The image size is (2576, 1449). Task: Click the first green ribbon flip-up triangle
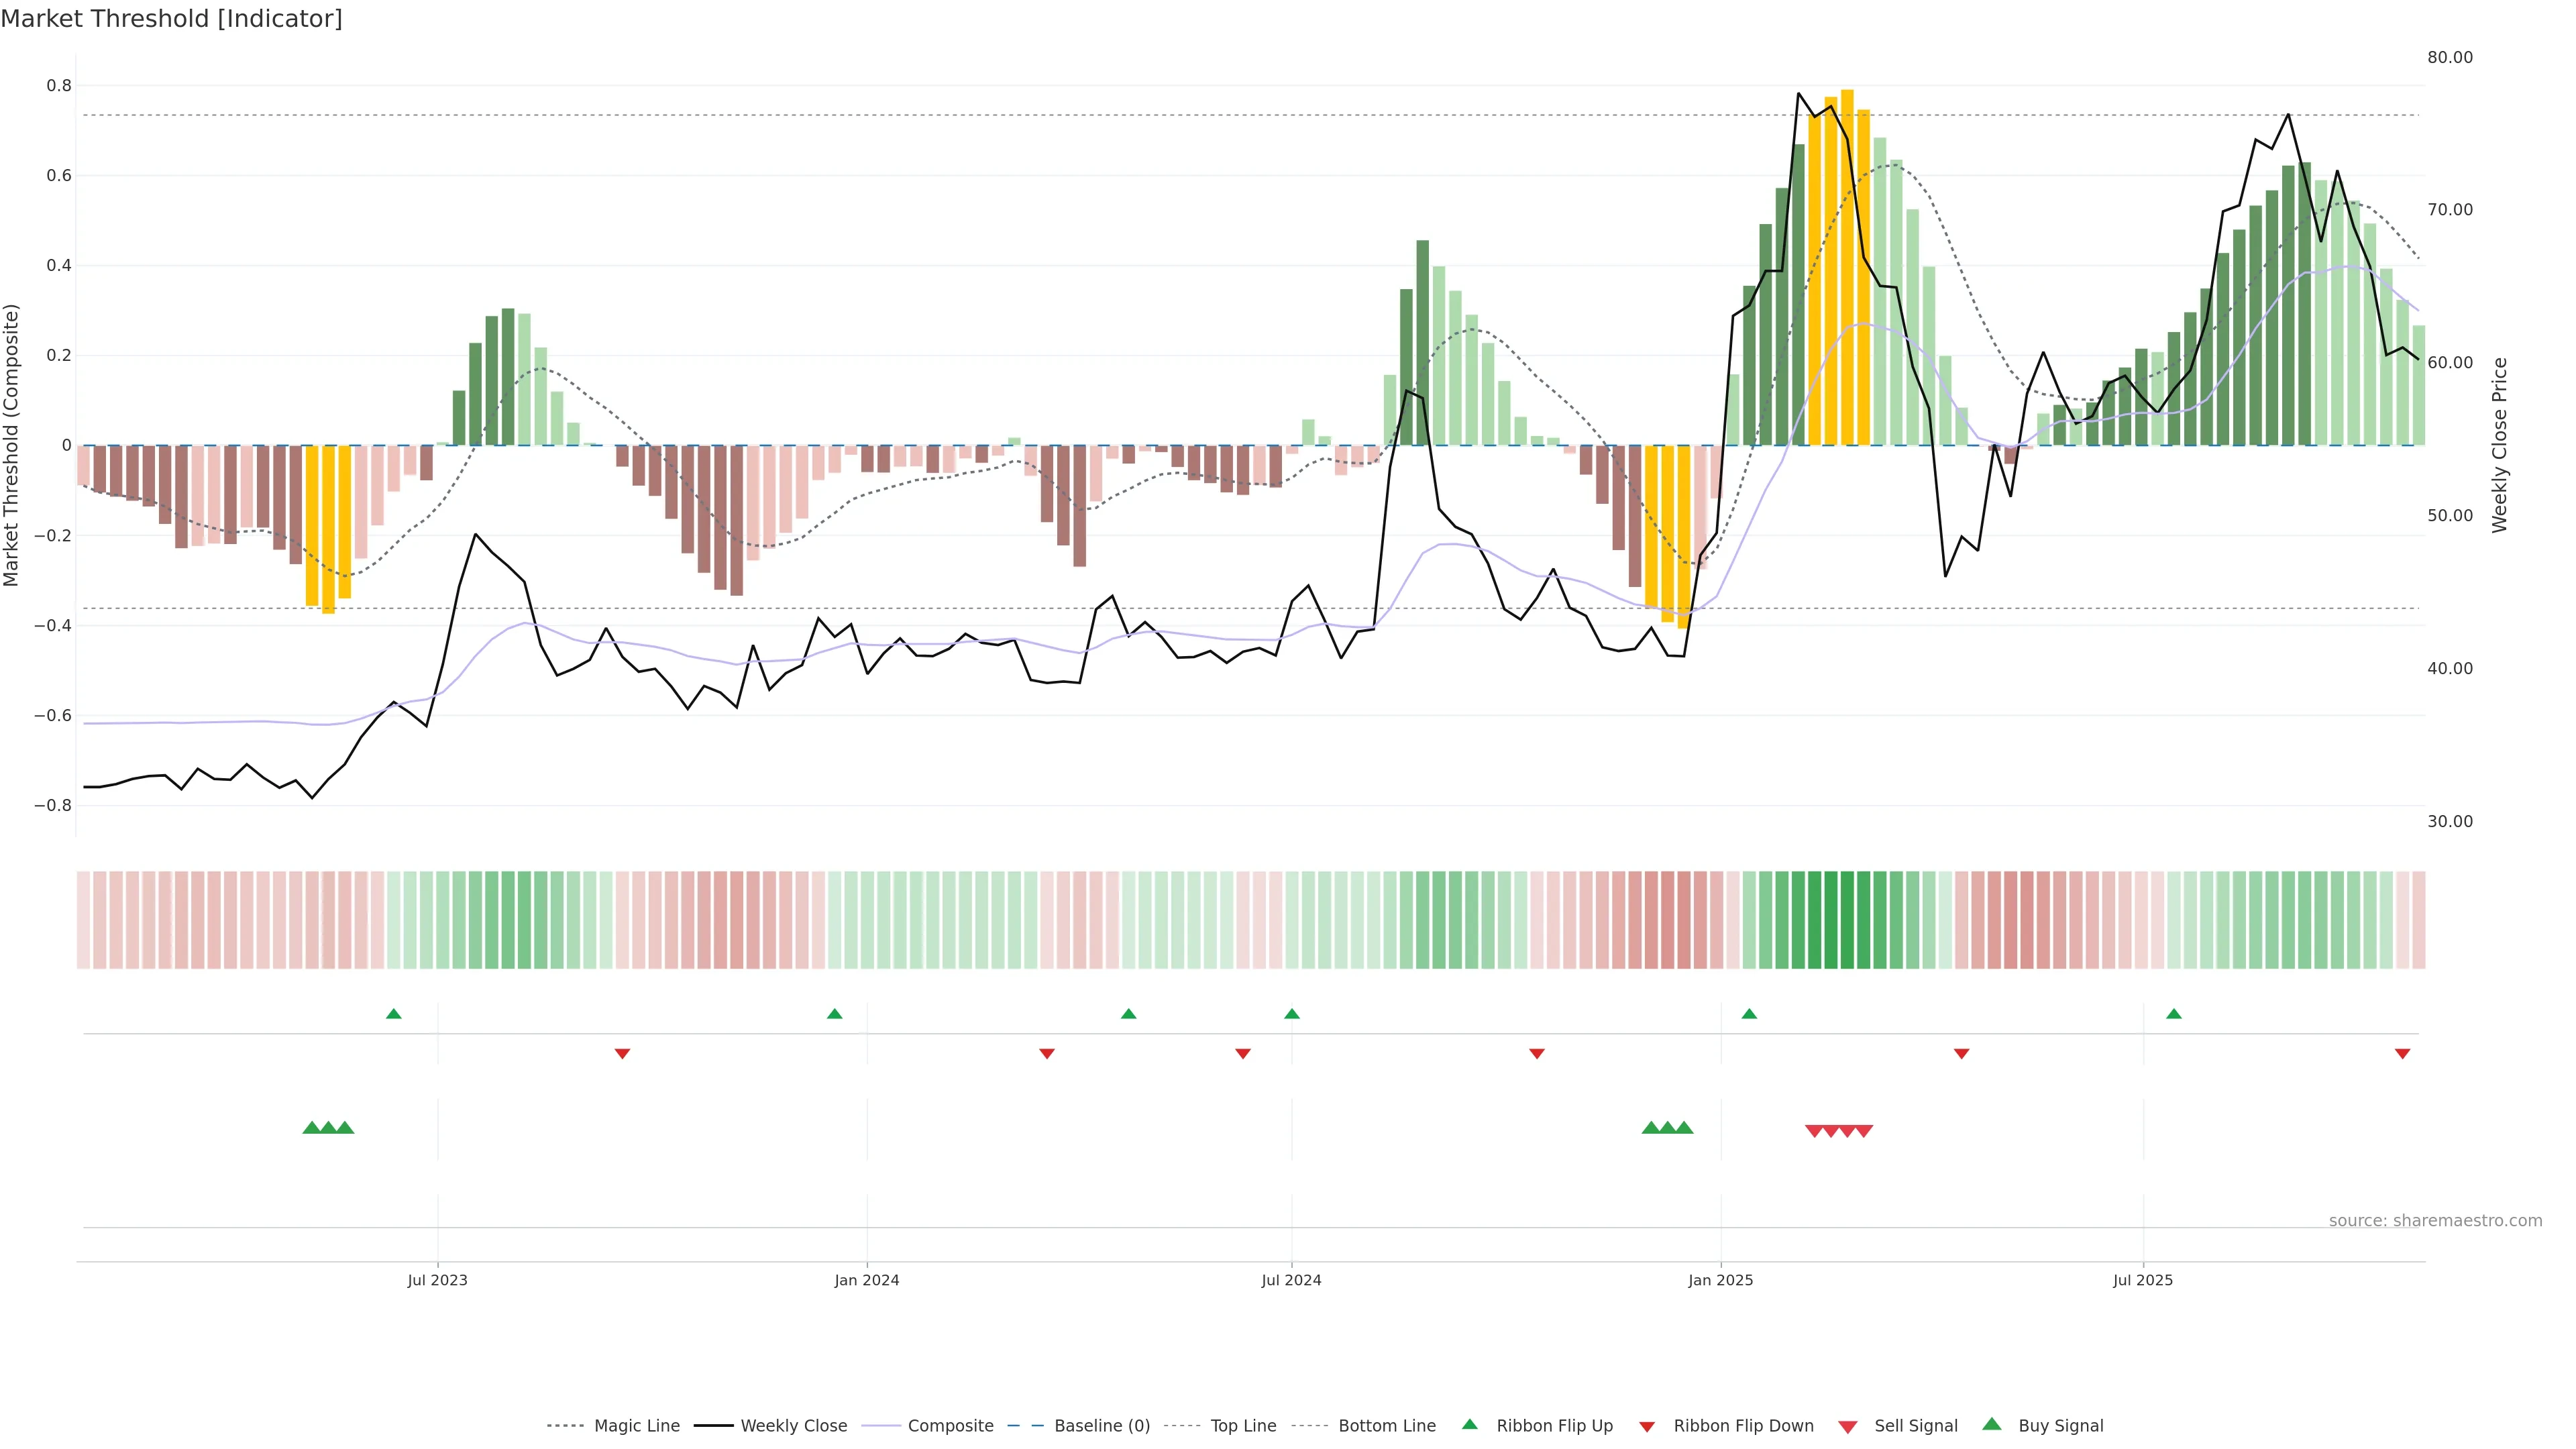[x=394, y=1014]
